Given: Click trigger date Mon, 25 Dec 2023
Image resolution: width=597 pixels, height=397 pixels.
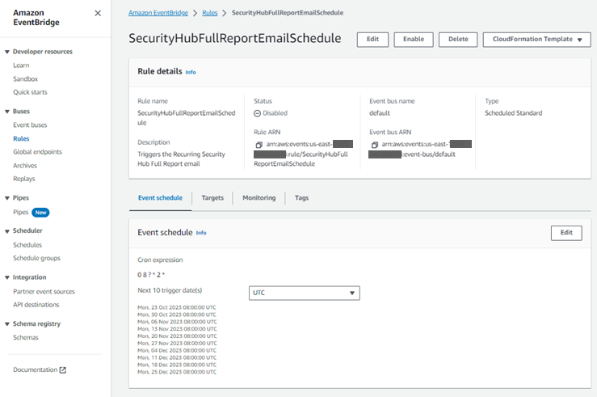Looking at the screenshot, I should point(177,372).
